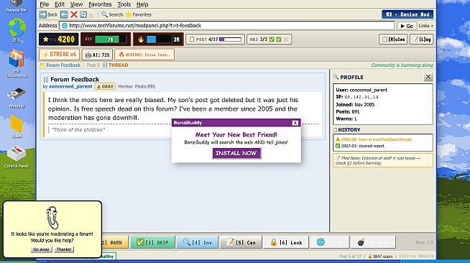
Task: Open the Control Panel desktop icon
Action: pyautogui.click(x=17, y=157)
